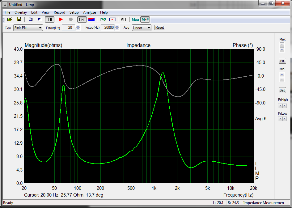292x208 pixels.
Task: Open the Help menu
Action: (x=104, y=12)
